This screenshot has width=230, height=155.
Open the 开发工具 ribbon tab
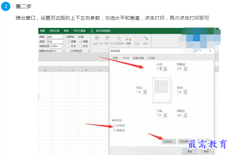[x=54, y=31]
